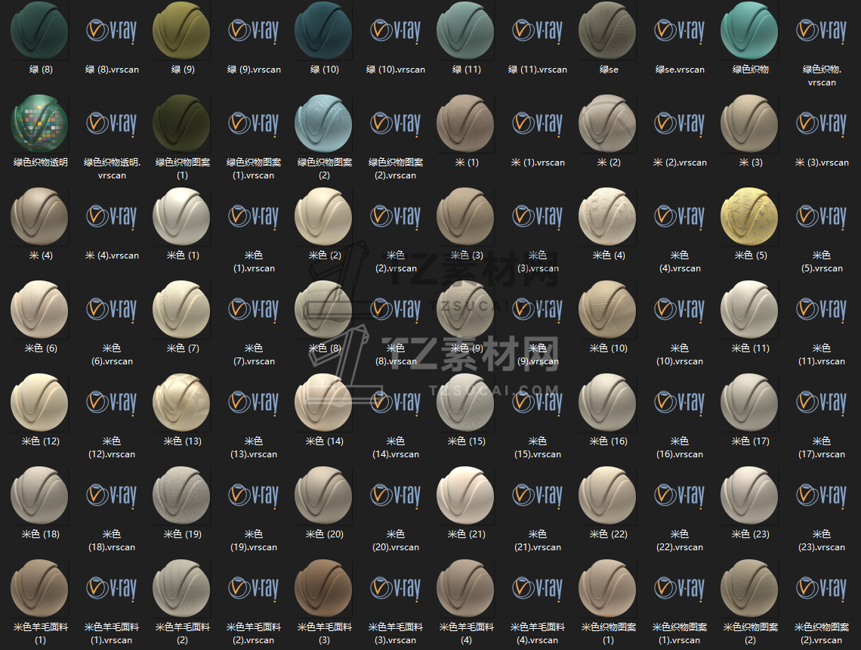Select the 米色 (6).vrscan file icon
Image resolution: width=861 pixels, height=650 pixels.
[x=112, y=309]
